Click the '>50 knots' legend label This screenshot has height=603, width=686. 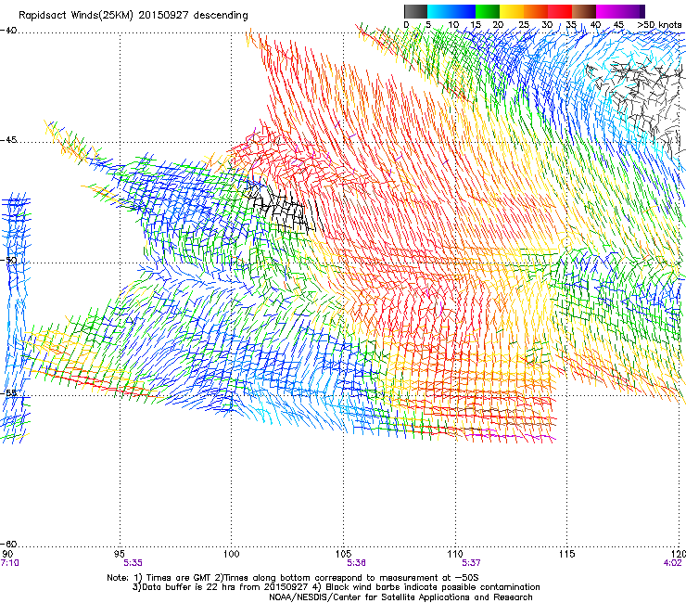pyautogui.click(x=659, y=25)
